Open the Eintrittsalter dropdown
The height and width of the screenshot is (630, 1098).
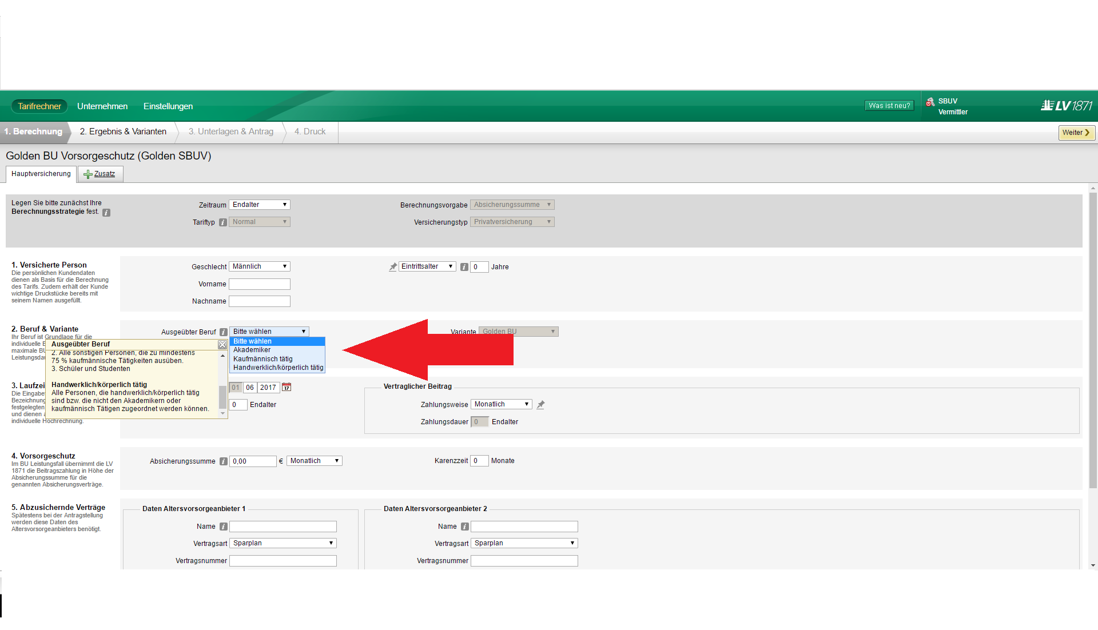click(427, 266)
